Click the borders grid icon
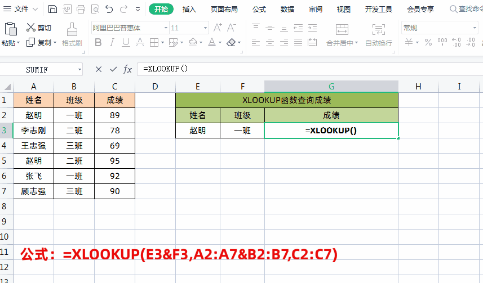The image size is (483, 283). 154,42
